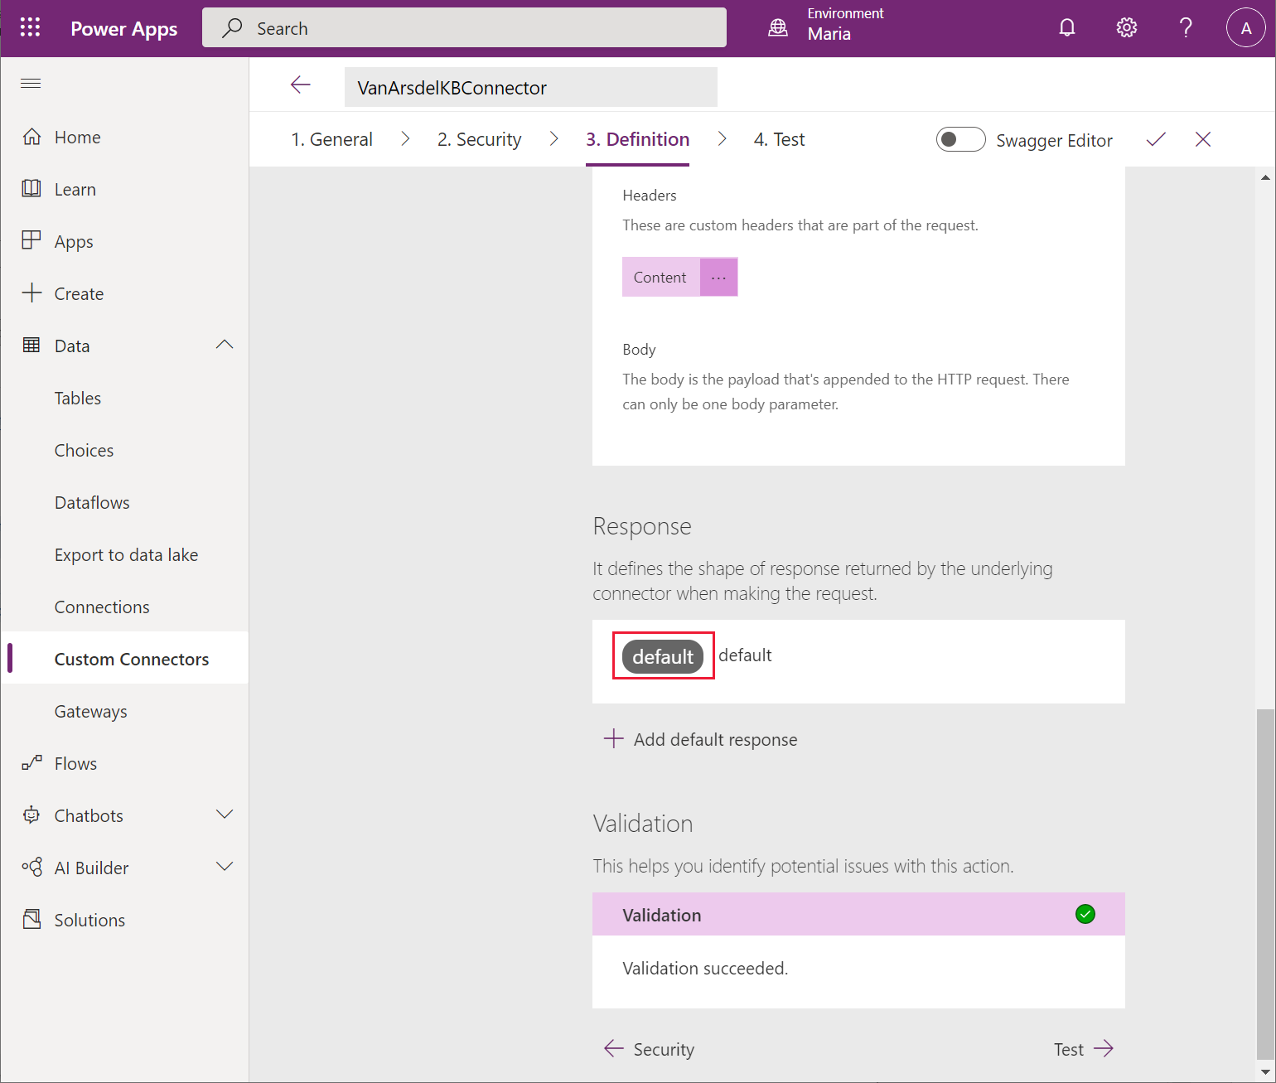
Task: Click the scrollbar up arrow
Action: click(x=1265, y=177)
